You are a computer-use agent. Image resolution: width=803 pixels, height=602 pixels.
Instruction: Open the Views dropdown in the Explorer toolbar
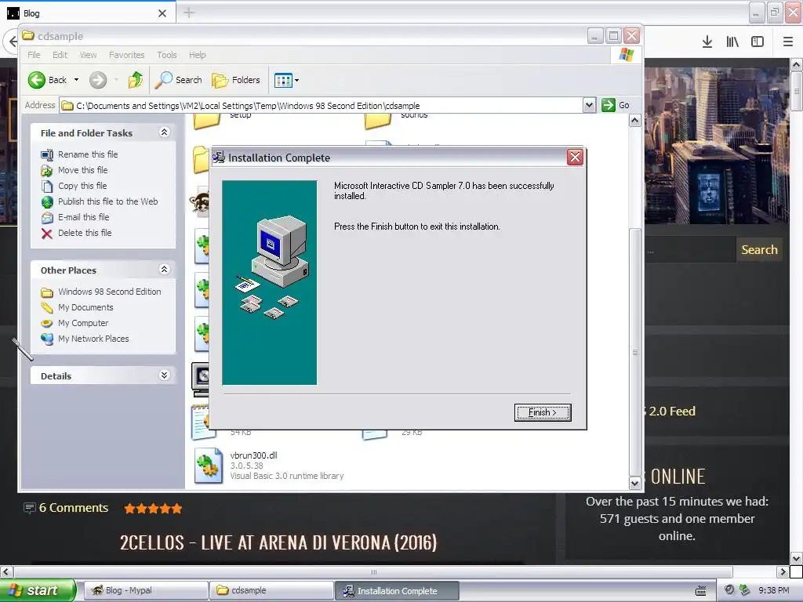[x=287, y=80]
